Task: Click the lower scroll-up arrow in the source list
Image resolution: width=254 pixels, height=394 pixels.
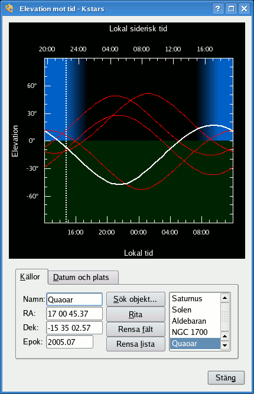Action: pos(225,336)
